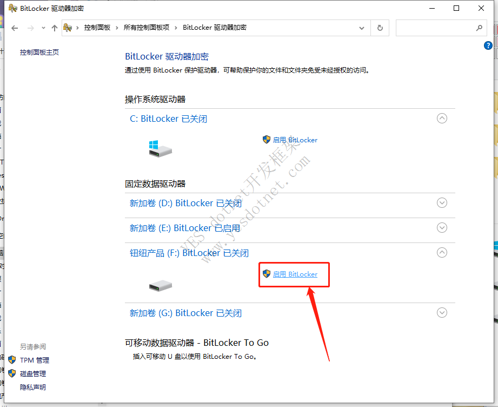Enable BitLocker on the F: drive
The image size is (498, 407).
(295, 274)
